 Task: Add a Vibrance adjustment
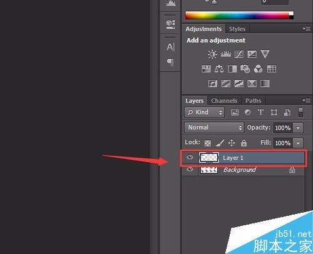(x=265, y=54)
